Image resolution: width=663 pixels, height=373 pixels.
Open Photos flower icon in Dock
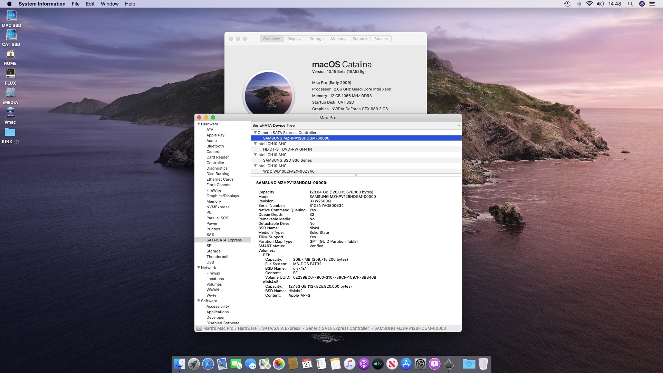pyautogui.click(x=279, y=364)
